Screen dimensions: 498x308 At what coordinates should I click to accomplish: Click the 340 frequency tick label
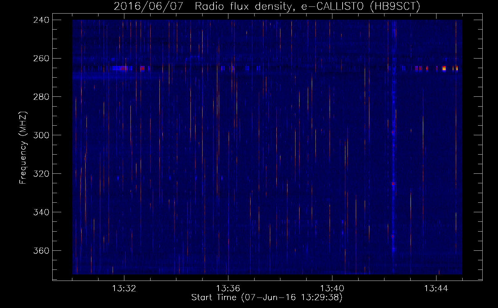pos(41,213)
